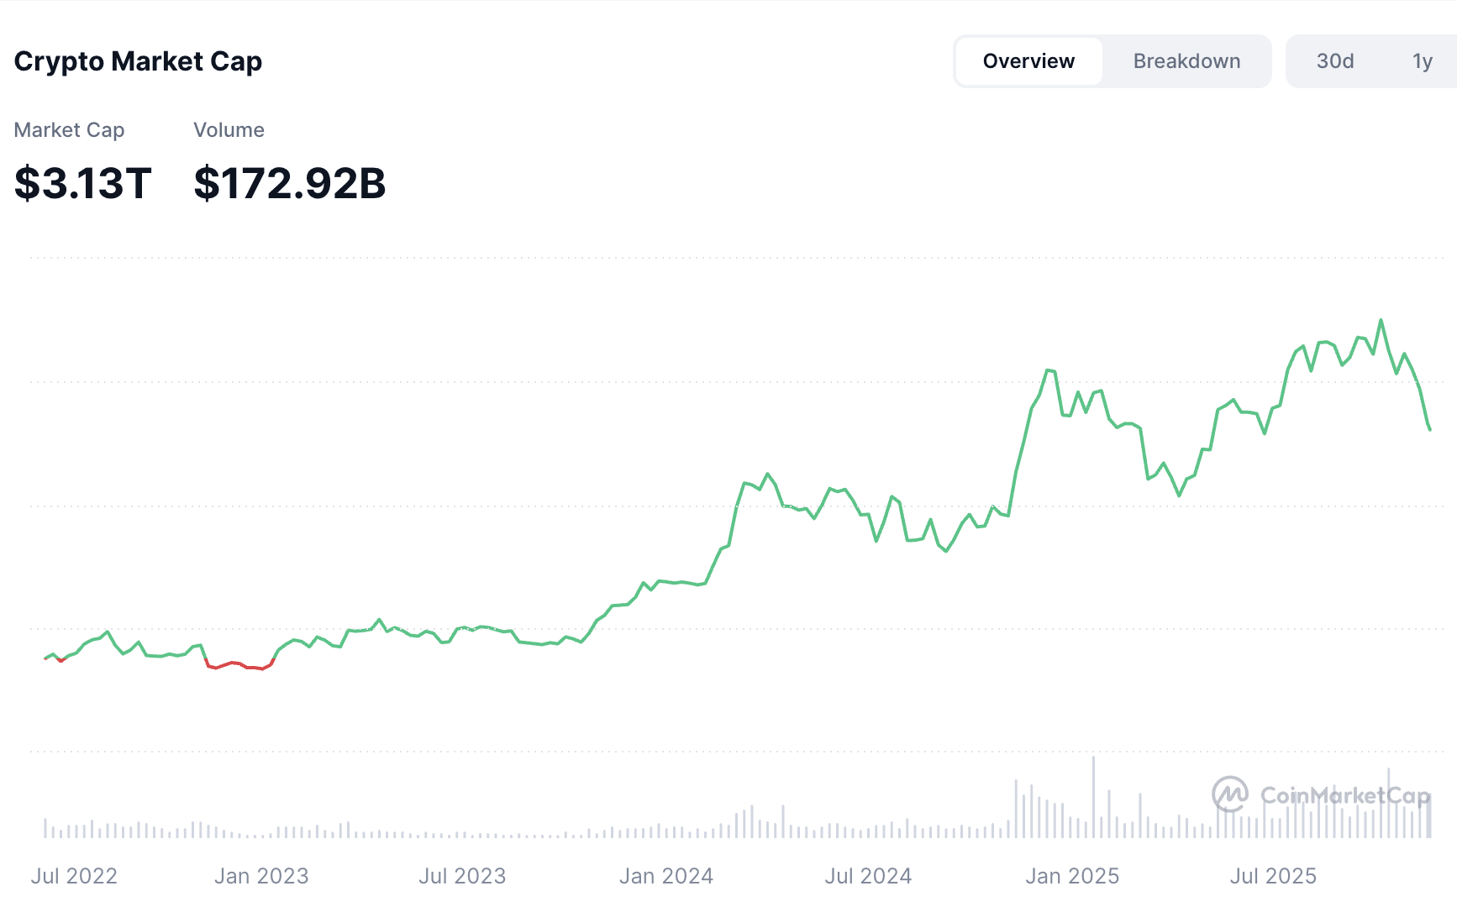Click the CoinMarketCap watermark text
Viewport: 1457px width, 907px height.
(x=1344, y=794)
